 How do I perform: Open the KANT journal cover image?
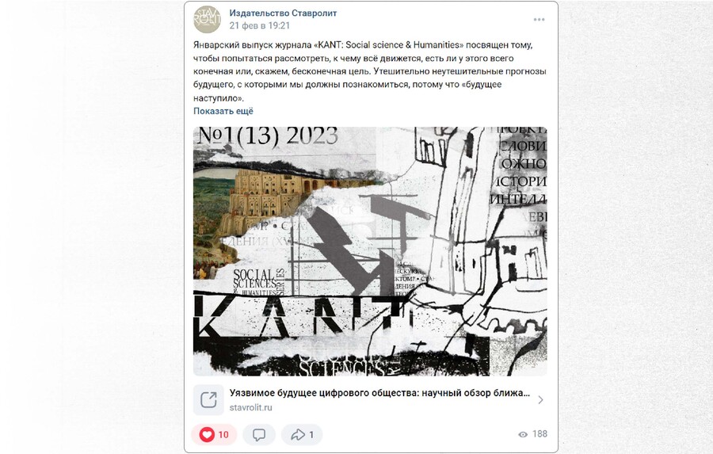pos(370,251)
